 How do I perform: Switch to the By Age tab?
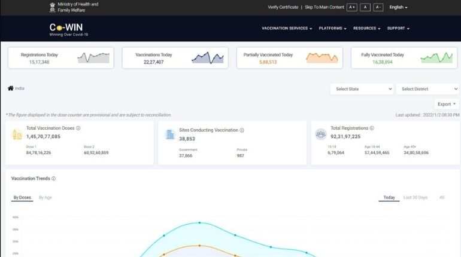tap(45, 197)
